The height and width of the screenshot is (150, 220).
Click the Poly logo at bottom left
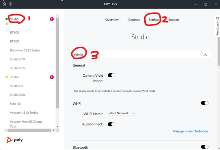15,140
